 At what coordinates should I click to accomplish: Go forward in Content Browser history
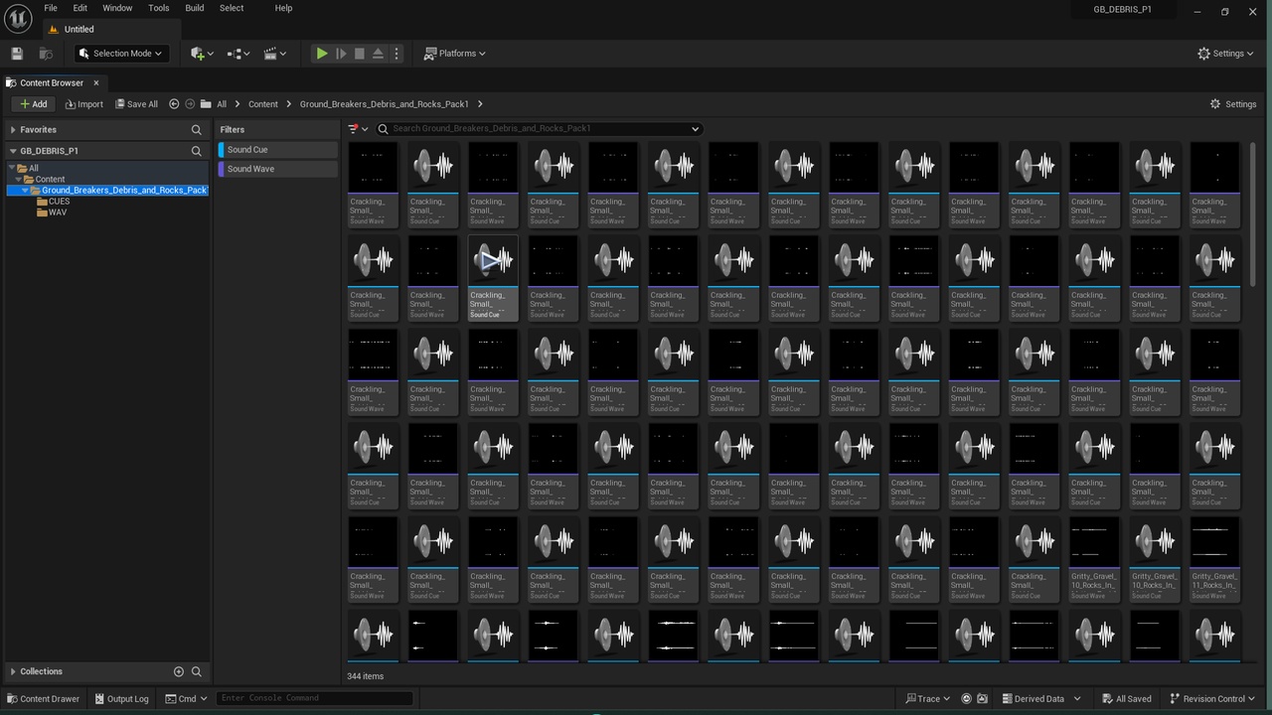(190, 104)
